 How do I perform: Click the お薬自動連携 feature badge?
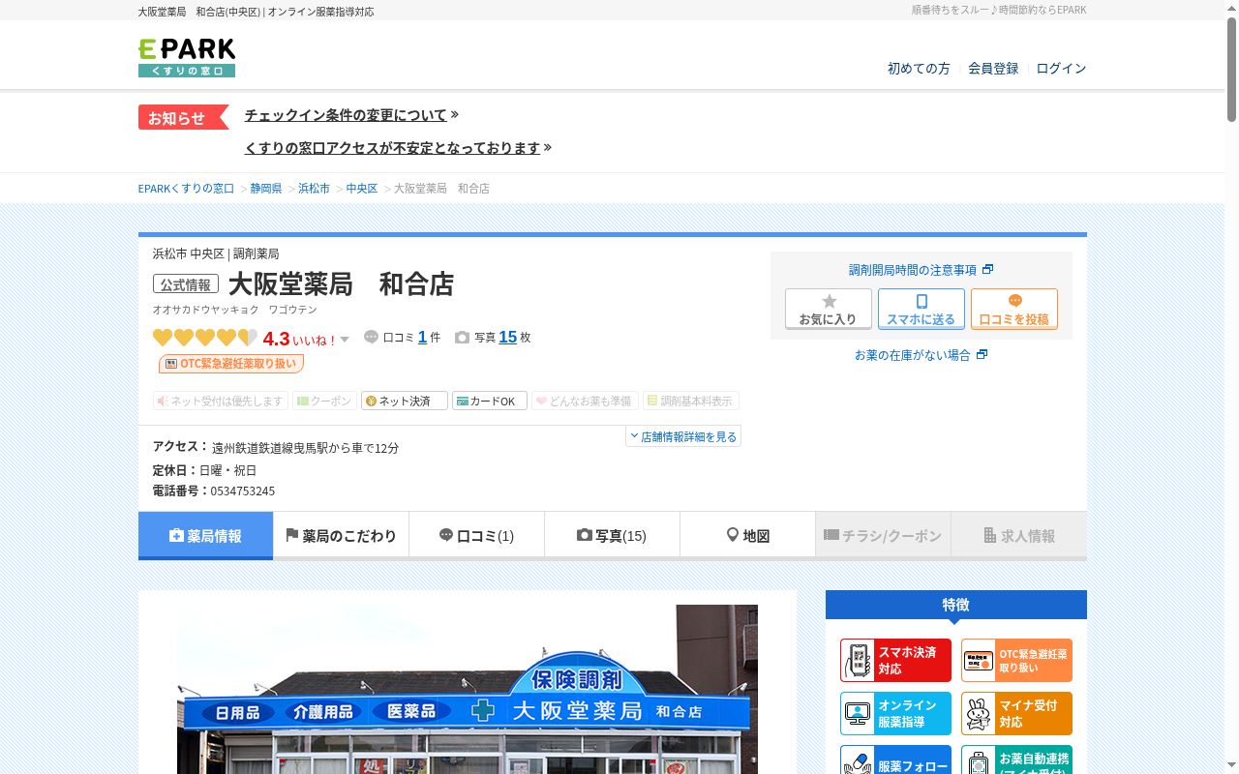click(1016, 759)
